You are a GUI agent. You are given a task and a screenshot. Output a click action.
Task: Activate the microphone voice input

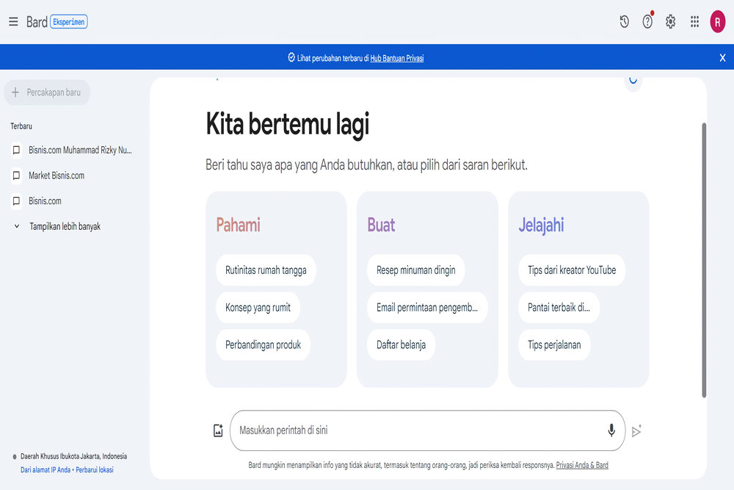pyautogui.click(x=611, y=430)
